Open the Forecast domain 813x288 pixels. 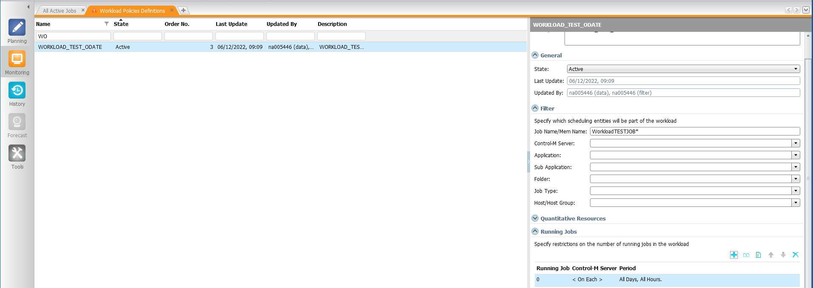point(17,125)
